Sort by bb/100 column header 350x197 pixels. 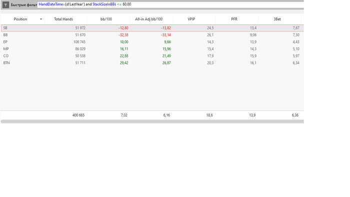pyautogui.click(x=106, y=19)
